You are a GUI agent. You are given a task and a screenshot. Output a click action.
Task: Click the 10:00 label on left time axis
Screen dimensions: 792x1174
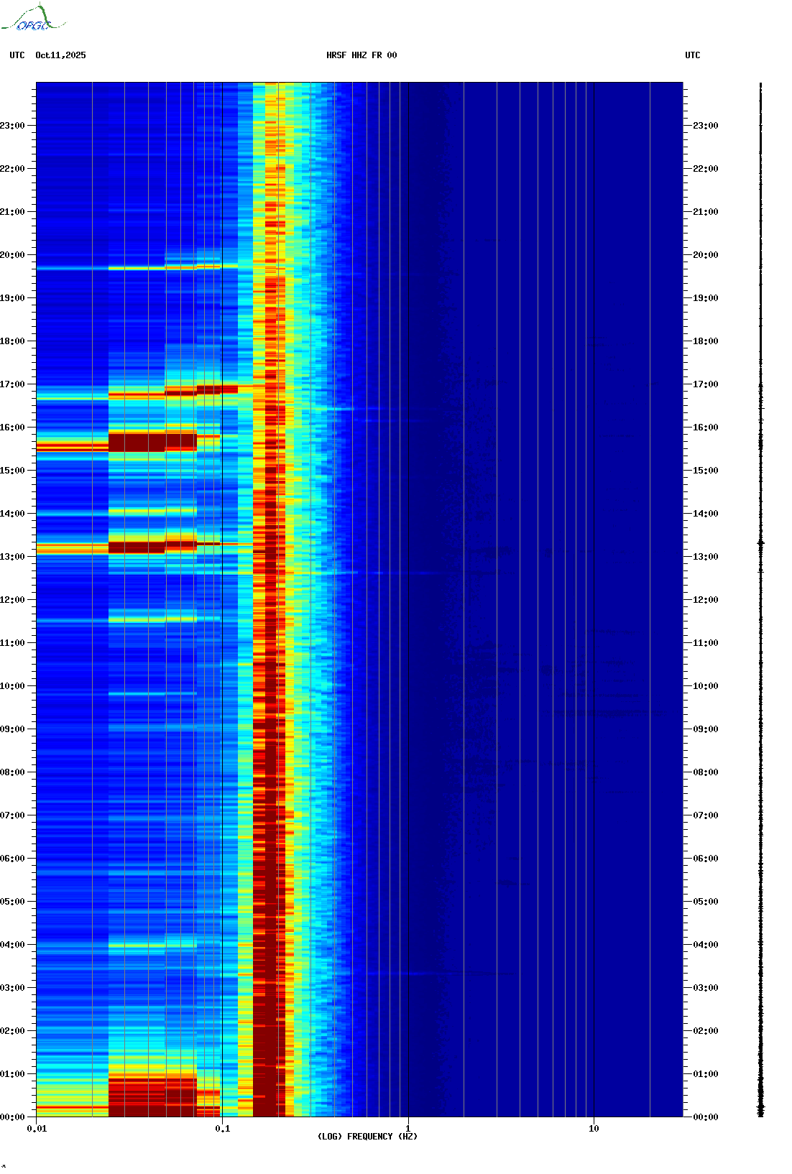pos(12,686)
